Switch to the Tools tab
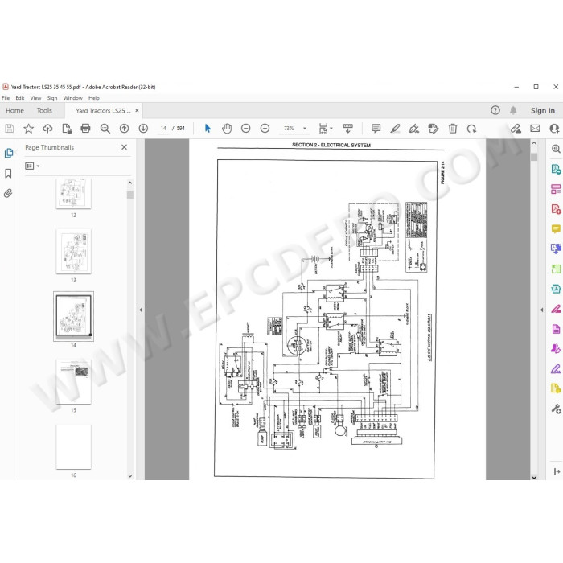The width and height of the screenshot is (563, 563). tap(44, 111)
